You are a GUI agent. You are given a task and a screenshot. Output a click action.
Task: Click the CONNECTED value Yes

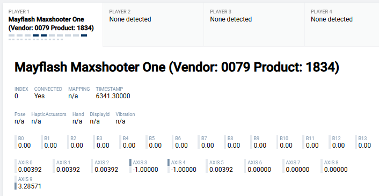coord(39,96)
